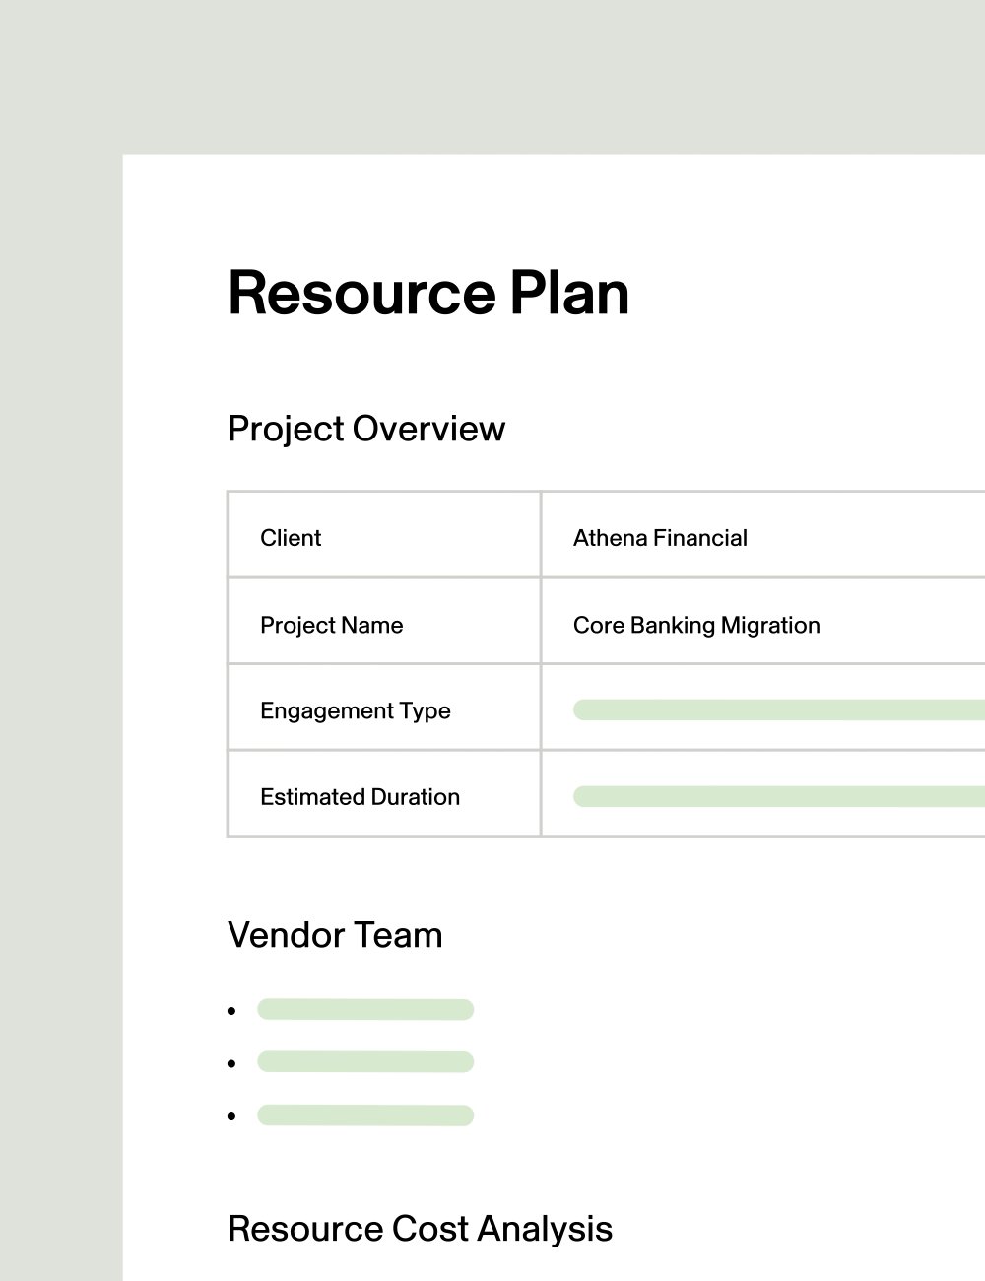Click the Estimated Duration label
985x1281 pixels.
[360, 797]
